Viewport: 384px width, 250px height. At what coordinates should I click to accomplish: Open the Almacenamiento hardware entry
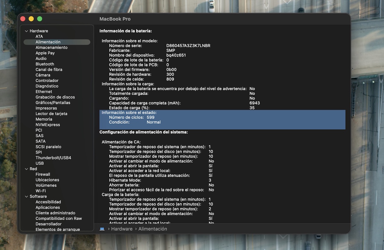click(52, 47)
